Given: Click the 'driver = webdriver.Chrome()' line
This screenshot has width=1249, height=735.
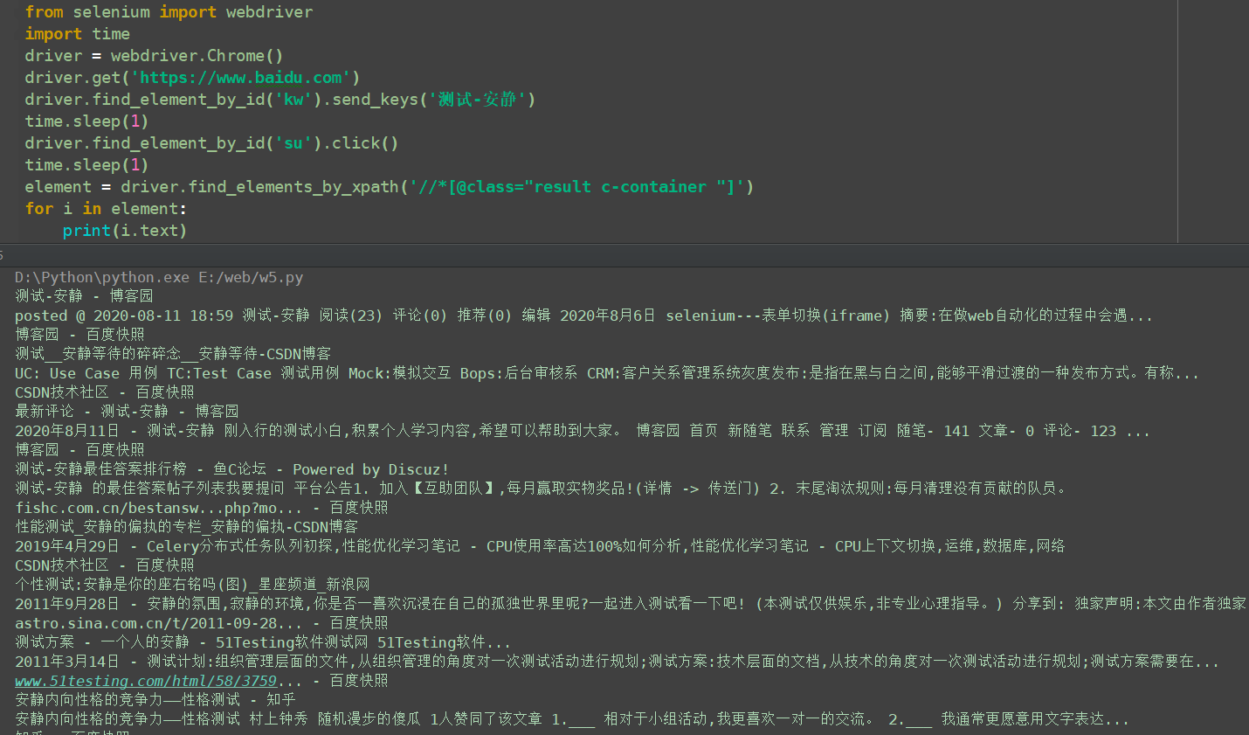Looking at the screenshot, I should (154, 56).
